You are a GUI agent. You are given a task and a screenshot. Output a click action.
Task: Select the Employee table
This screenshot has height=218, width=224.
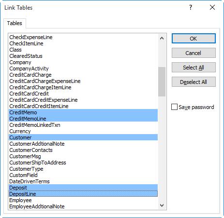[83, 200]
